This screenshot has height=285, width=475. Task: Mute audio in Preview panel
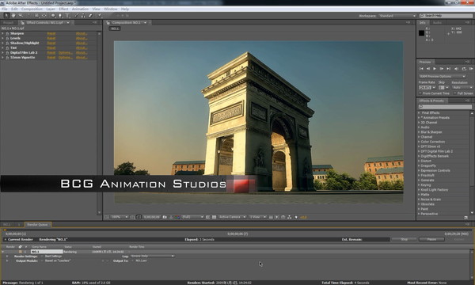click(x=456, y=69)
